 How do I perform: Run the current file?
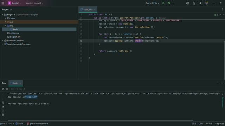tap(163, 3)
